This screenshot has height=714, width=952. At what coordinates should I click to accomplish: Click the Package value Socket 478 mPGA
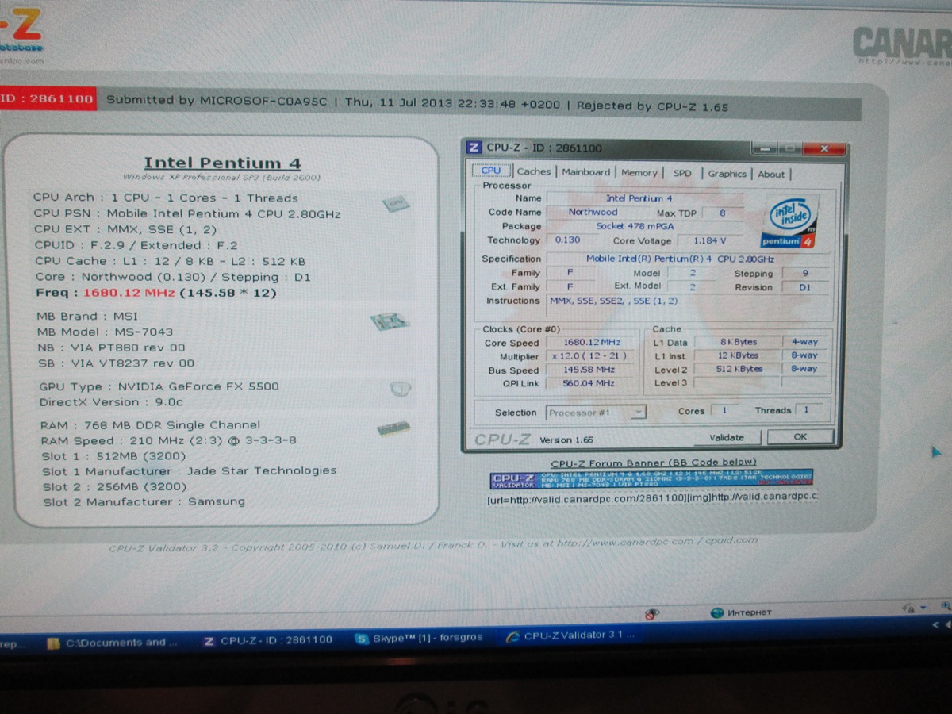pos(633,226)
